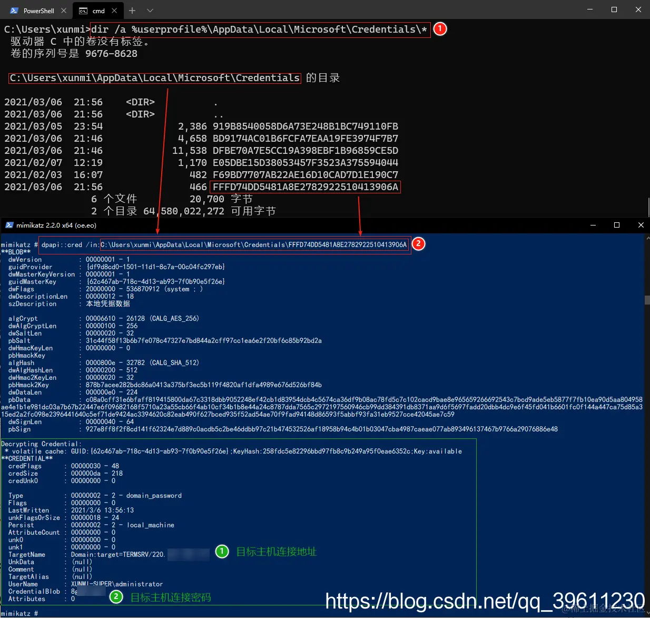Viewport: 650px width, 618px height.
Task: Click TargetName Domain:target=TERMSRV value
Action: [118, 555]
